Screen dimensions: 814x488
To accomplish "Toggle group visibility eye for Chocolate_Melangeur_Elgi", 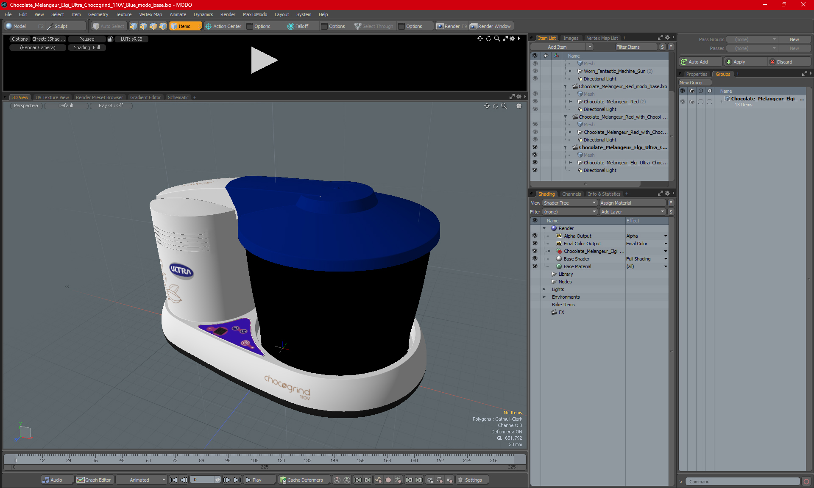I will tap(683, 102).
